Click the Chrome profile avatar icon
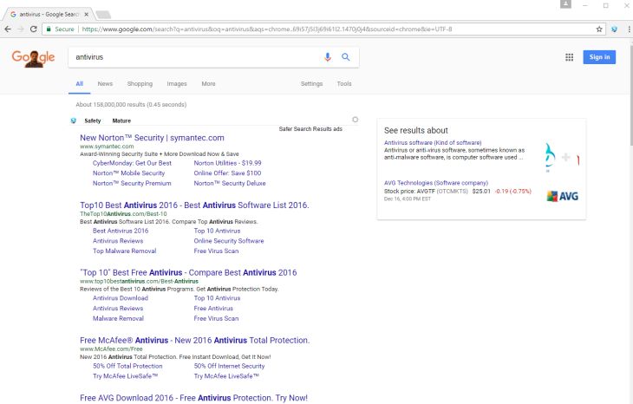The image size is (633, 404). pos(565,4)
